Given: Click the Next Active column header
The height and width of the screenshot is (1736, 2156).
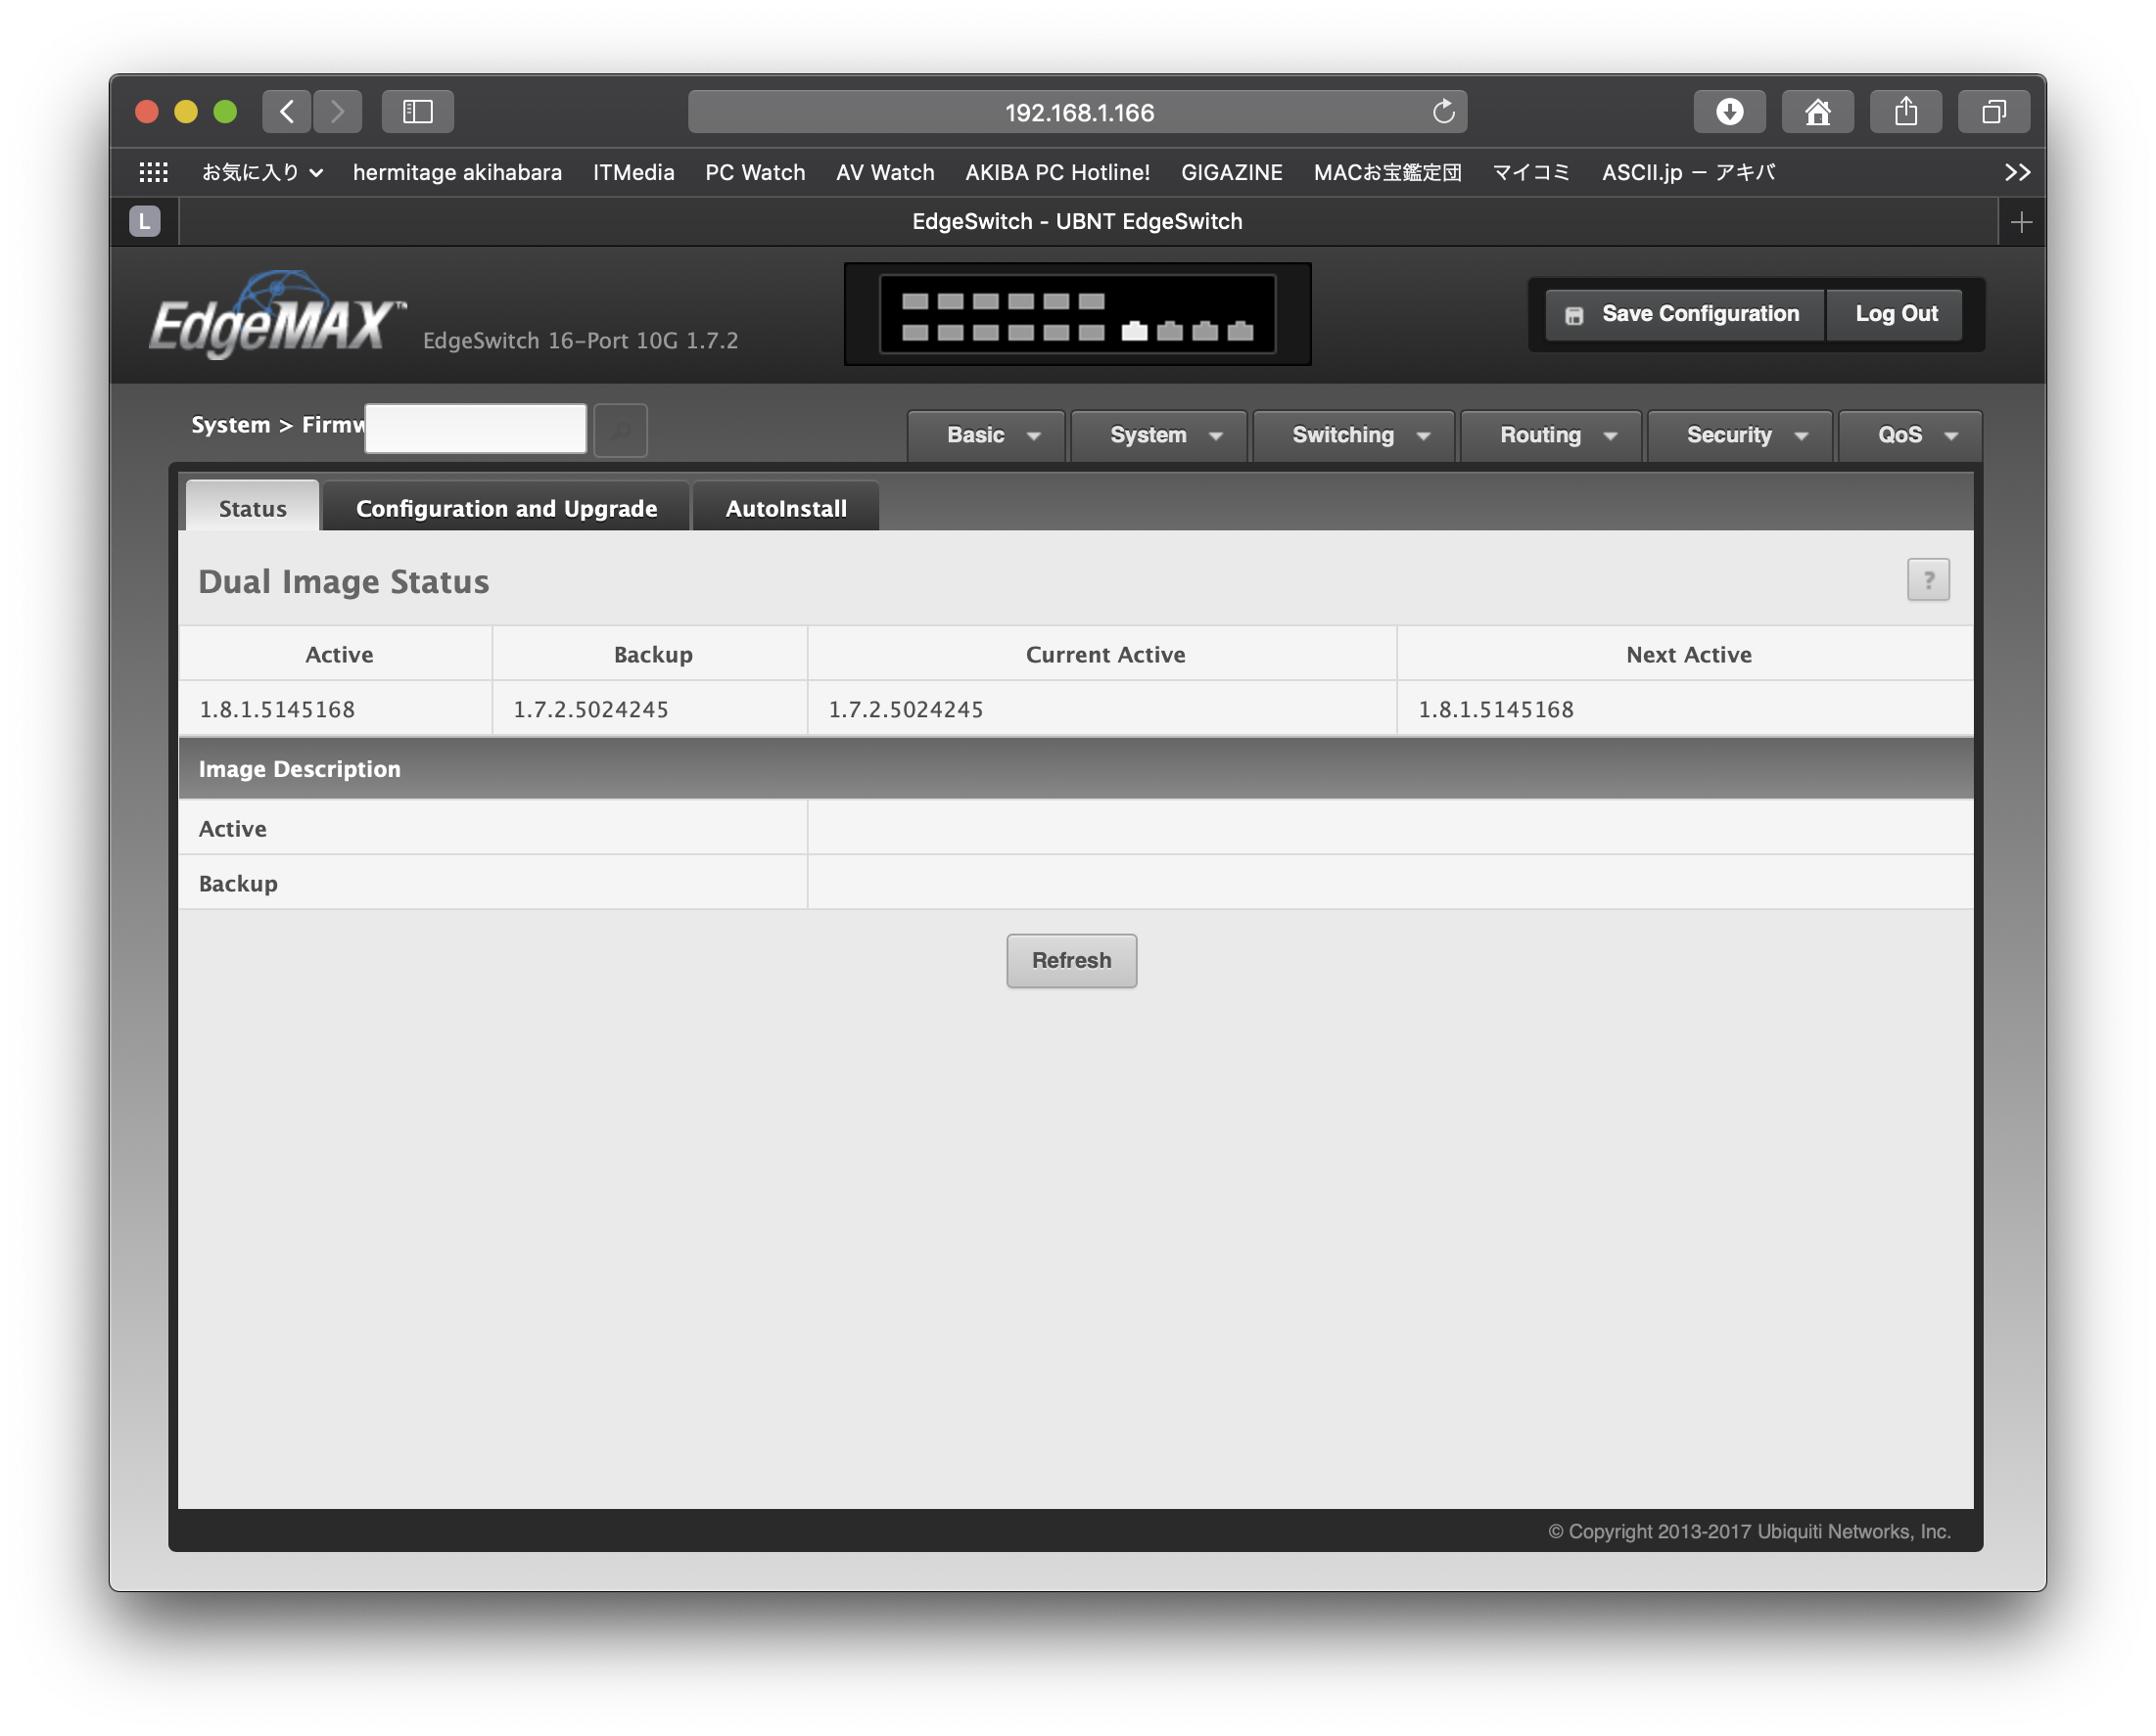Looking at the screenshot, I should coord(1688,654).
